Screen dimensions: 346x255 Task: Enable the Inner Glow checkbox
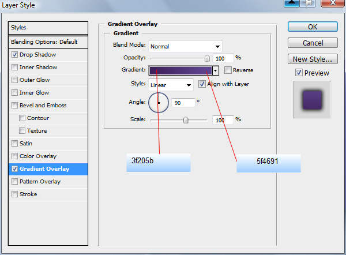click(14, 92)
